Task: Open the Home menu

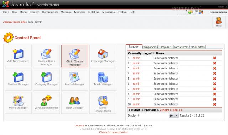Action: click(5, 12)
